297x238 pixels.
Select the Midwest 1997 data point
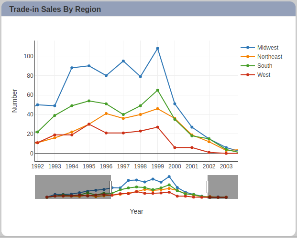tap(123, 61)
